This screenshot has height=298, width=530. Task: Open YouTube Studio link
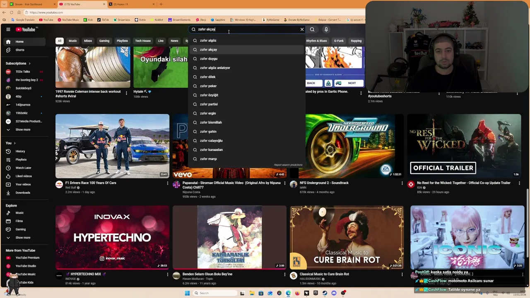point(24,266)
